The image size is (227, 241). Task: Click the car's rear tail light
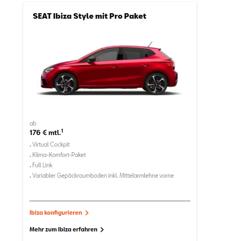[173, 64]
